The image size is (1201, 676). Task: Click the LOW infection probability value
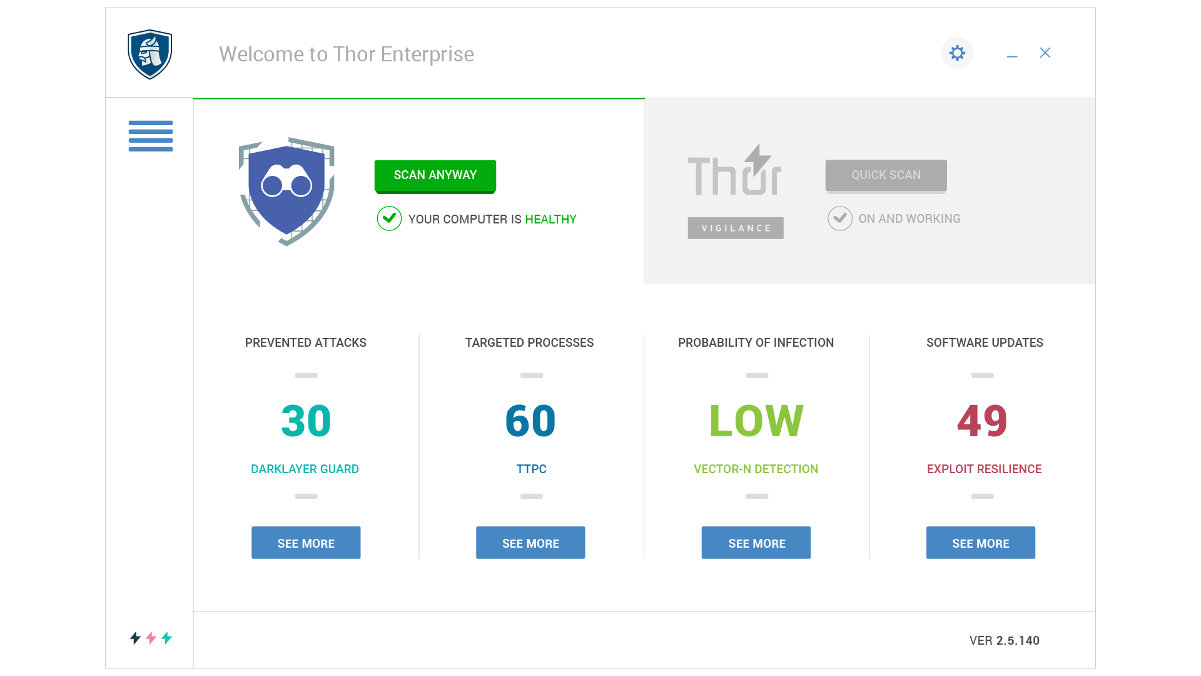pyautogui.click(x=756, y=421)
